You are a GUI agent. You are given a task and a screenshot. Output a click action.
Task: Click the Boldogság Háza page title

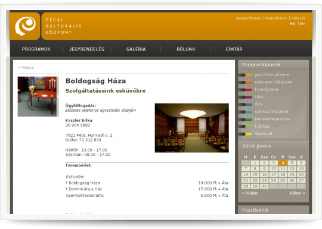[x=95, y=81]
